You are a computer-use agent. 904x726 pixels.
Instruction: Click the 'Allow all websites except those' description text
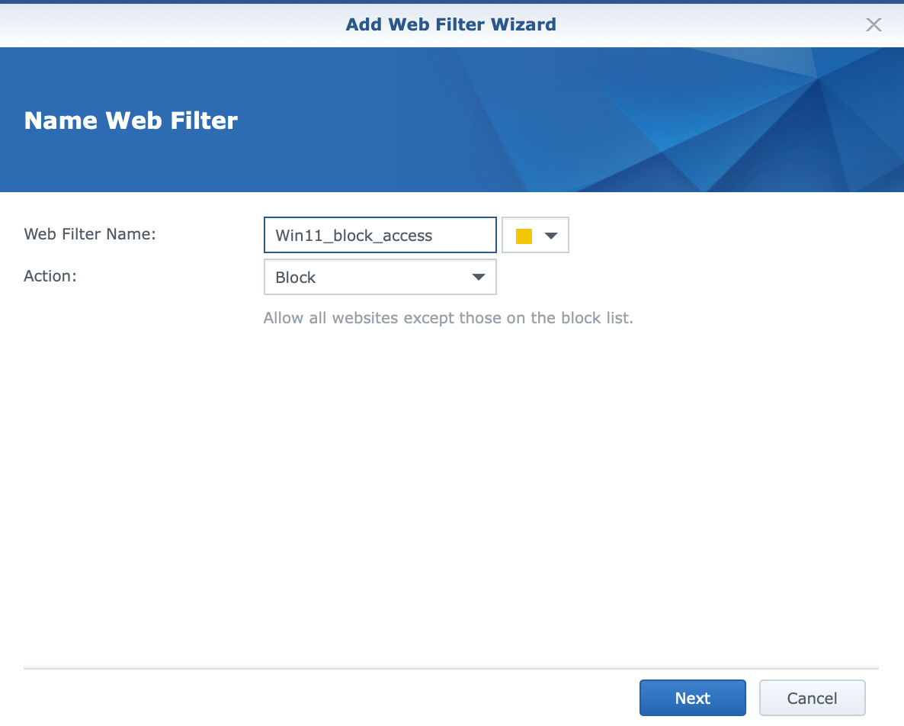click(x=448, y=318)
